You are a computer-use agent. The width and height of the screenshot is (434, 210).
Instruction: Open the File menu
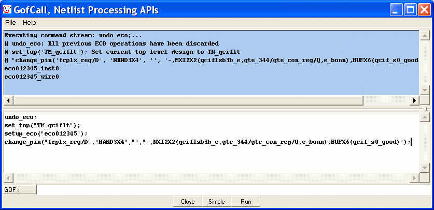pos(10,23)
